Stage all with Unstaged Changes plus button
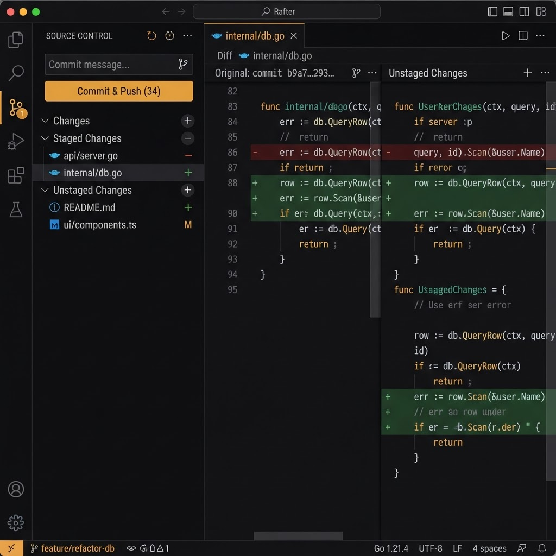The height and width of the screenshot is (556, 556). coord(187,190)
